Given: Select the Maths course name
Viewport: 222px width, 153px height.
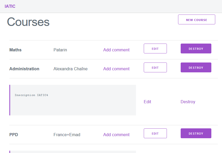Looking at the screenshot, I should pyautogui.click(x=15, y=50).
